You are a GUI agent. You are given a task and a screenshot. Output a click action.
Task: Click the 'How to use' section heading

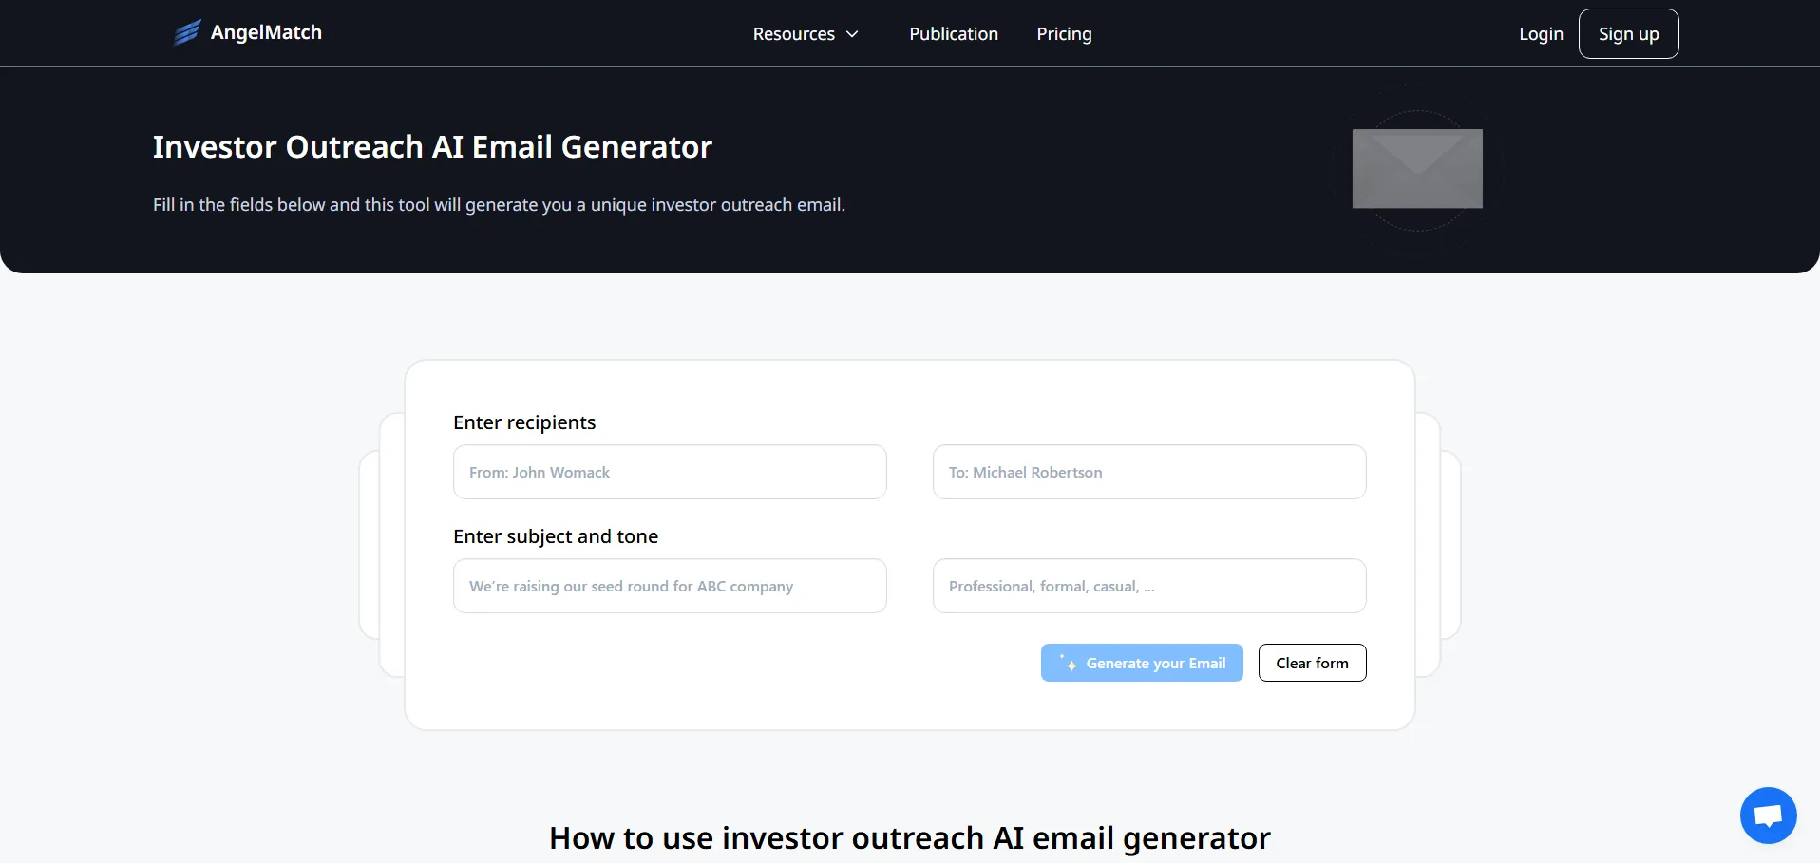[909, 837]
